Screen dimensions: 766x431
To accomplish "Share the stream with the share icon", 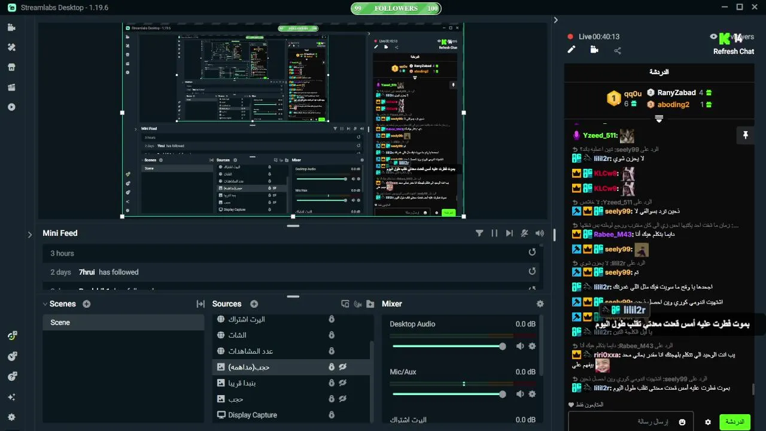I will click(618, 50).
